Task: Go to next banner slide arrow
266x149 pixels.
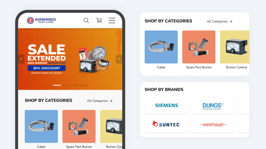Action: (119, 59)
